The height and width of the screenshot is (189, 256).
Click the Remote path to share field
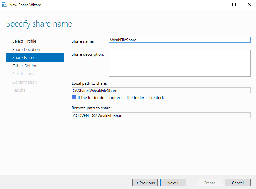point(161,115)
